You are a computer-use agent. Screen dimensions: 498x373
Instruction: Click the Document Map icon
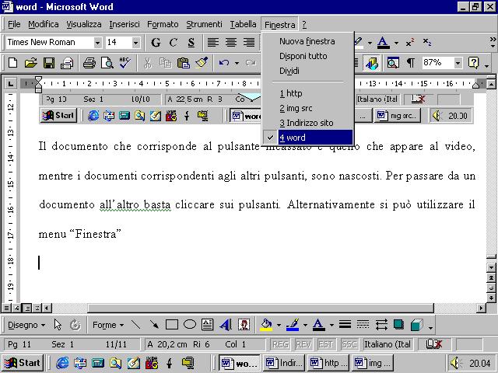tap(393, 63)
